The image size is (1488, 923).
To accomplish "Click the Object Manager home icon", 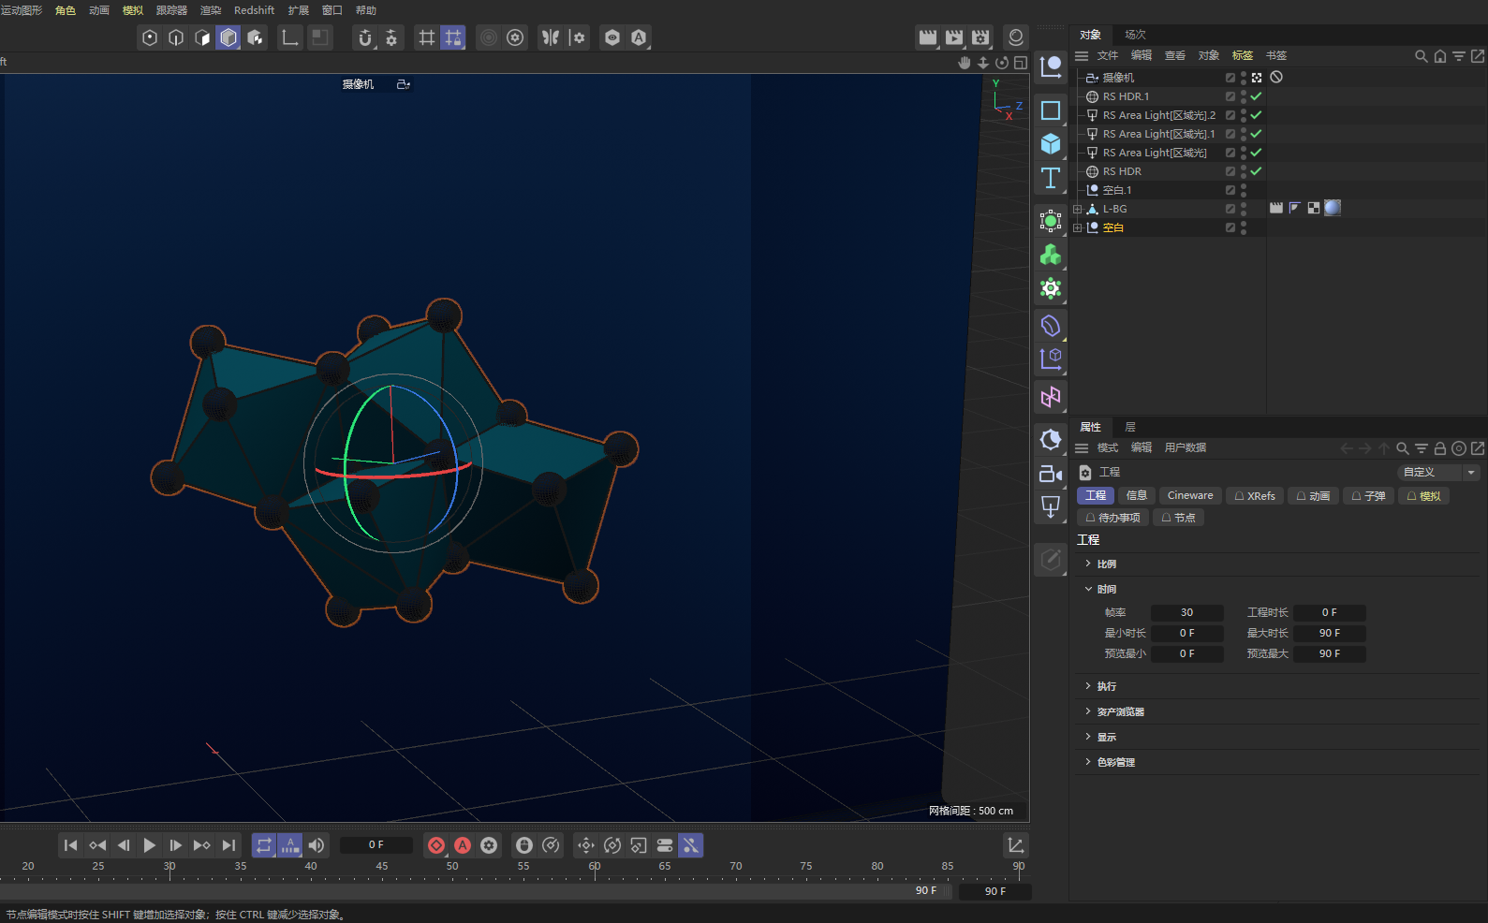I will tap(1439, 56).
